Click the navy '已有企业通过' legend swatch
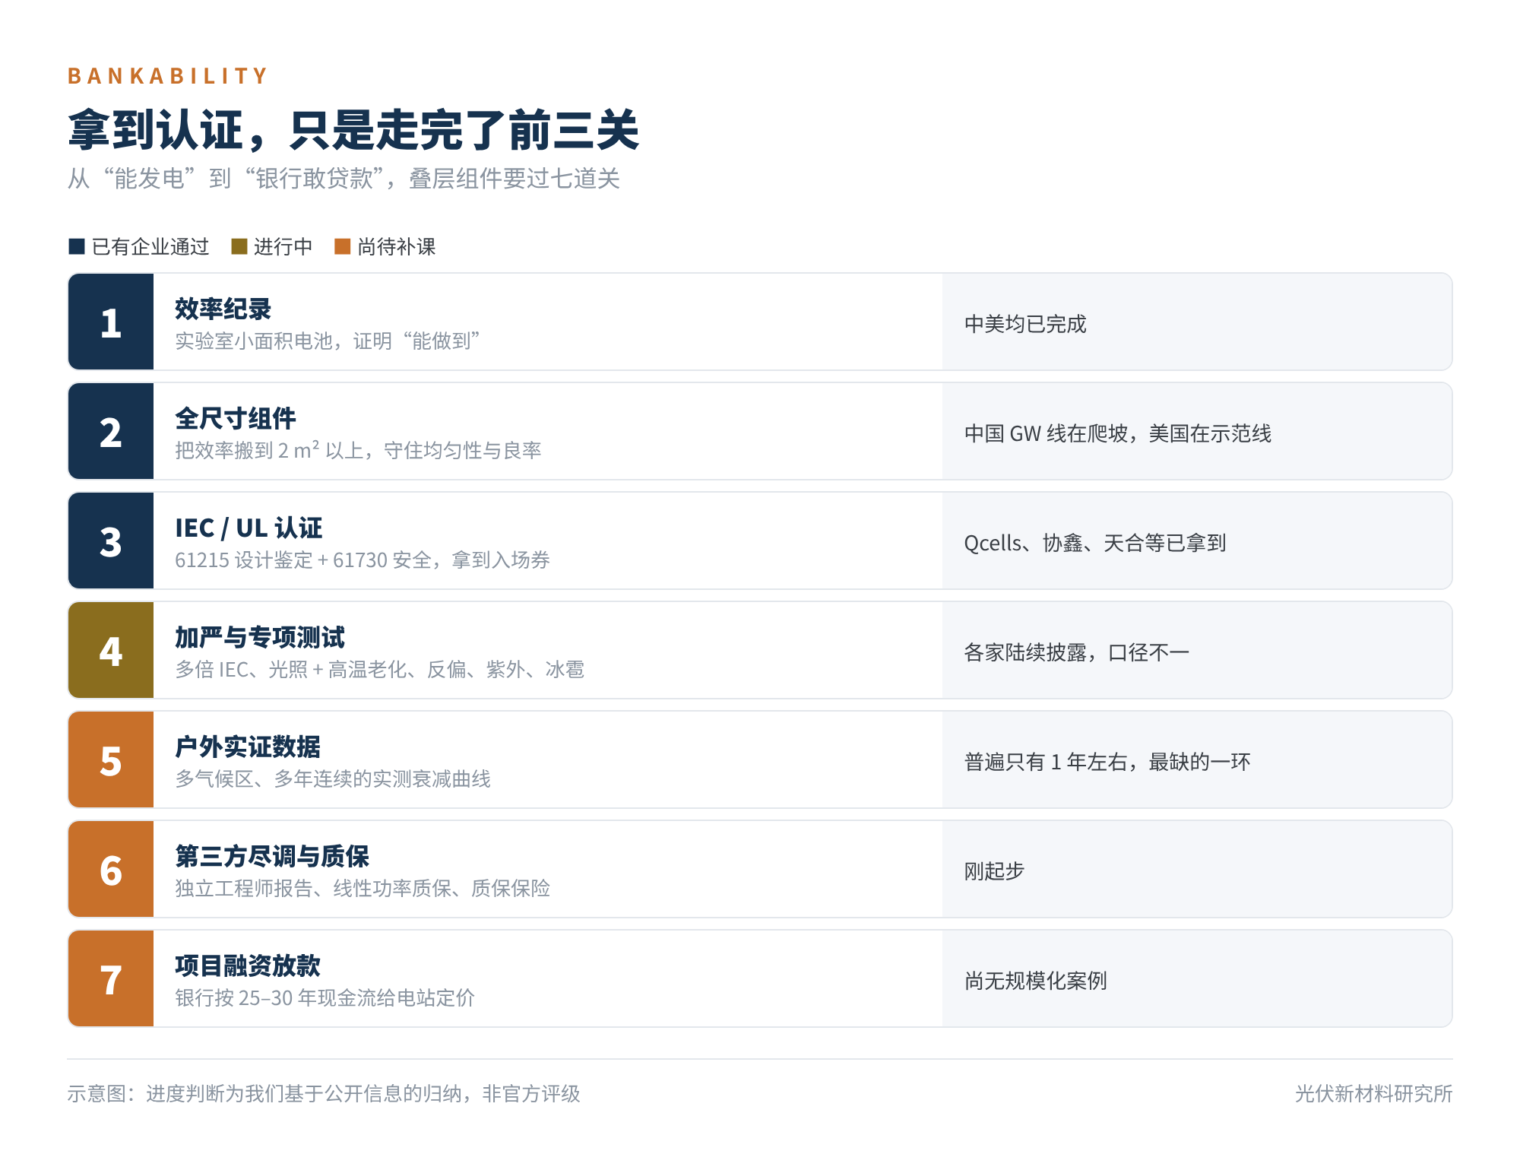This screenshot has height=1151, width=1520. (76, 246)
